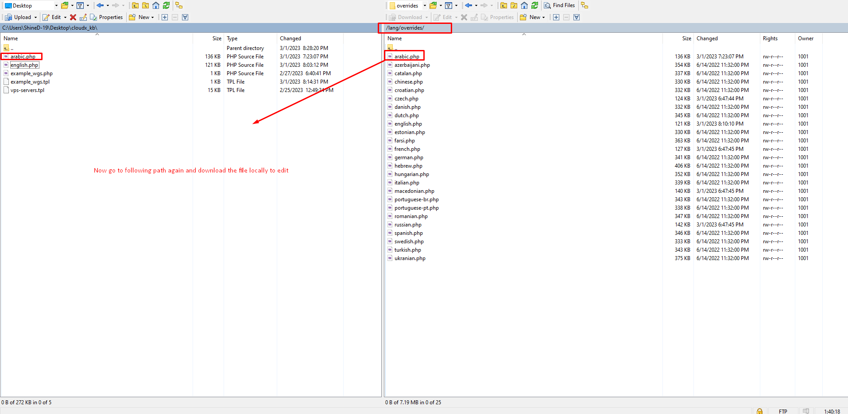
Task: Expand the remote New dropdown arrow
Action: tap(543, 17)
